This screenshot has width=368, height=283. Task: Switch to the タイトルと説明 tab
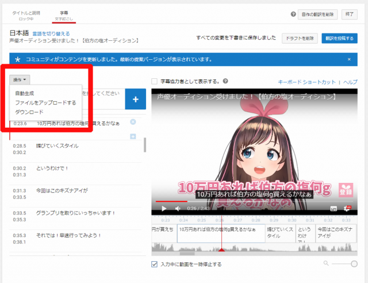26,16
